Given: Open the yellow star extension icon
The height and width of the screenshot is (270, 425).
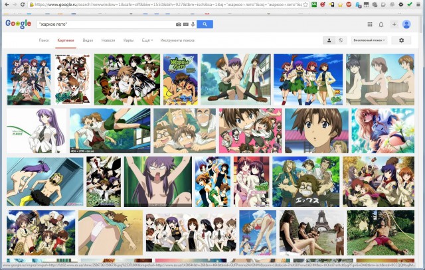Looking at the screenshot, I should click(340, 5).
